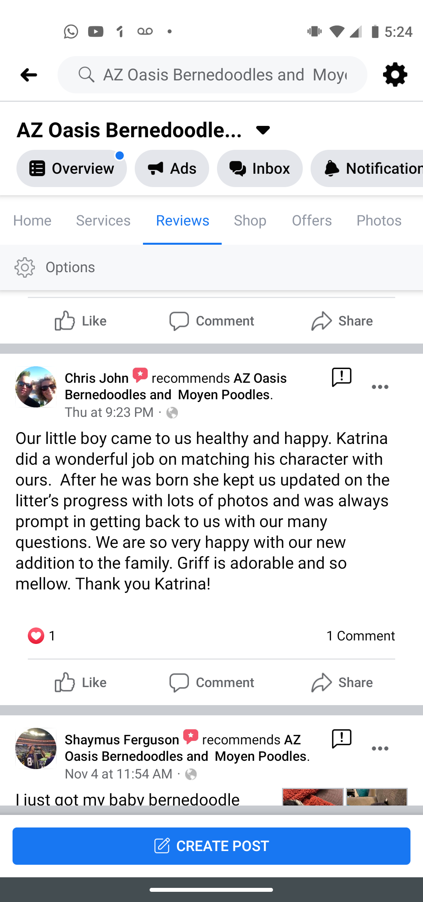Image resolution: width=423 pixels, height=902 pixels.
Task: Tap the back arrow icon
Action: [29, 75]
